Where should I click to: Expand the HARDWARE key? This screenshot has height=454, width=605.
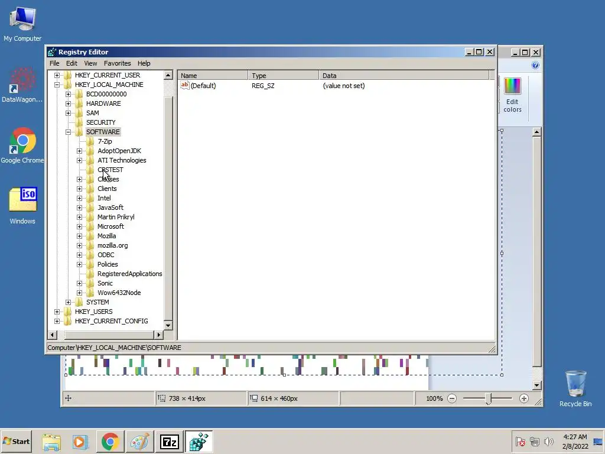[69, 103]
